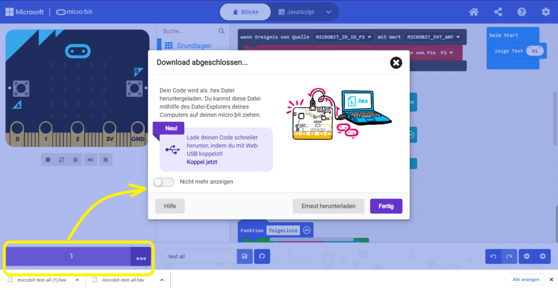The width and height of the screenshot is (558, 290).
Task: Click the search magnifier icon
Action: click(222, 31)
